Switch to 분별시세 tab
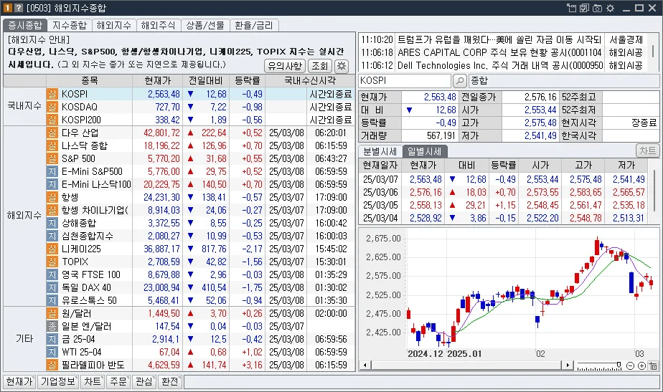This screenshot has width=663, height=392. [x=380, y=152]
